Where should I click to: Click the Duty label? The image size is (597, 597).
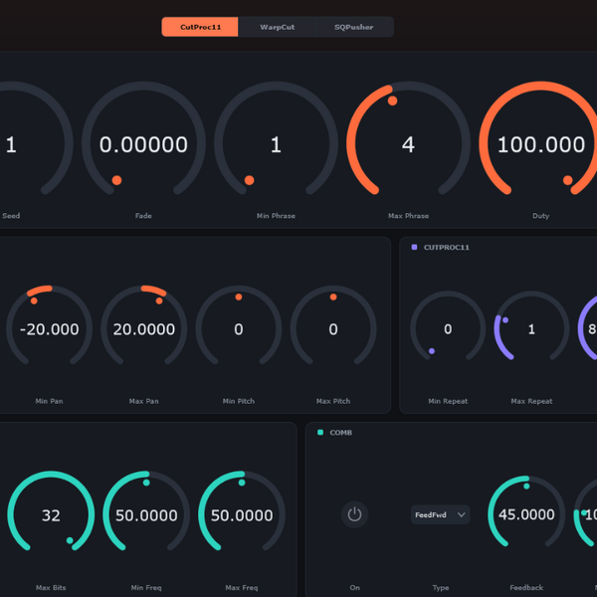(x=540, y=216)
